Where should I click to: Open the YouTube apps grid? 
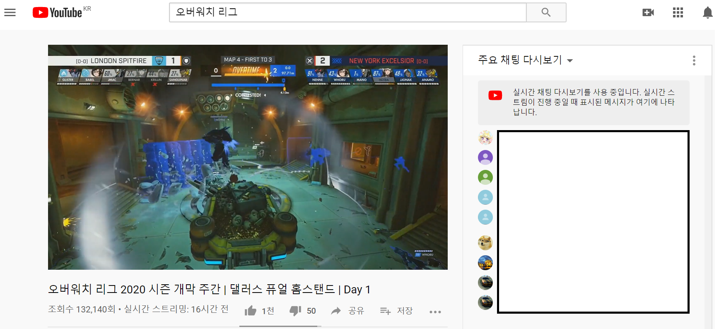(678, 12)
